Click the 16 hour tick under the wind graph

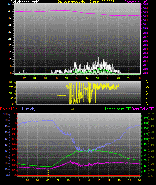(x=97, y=78)
